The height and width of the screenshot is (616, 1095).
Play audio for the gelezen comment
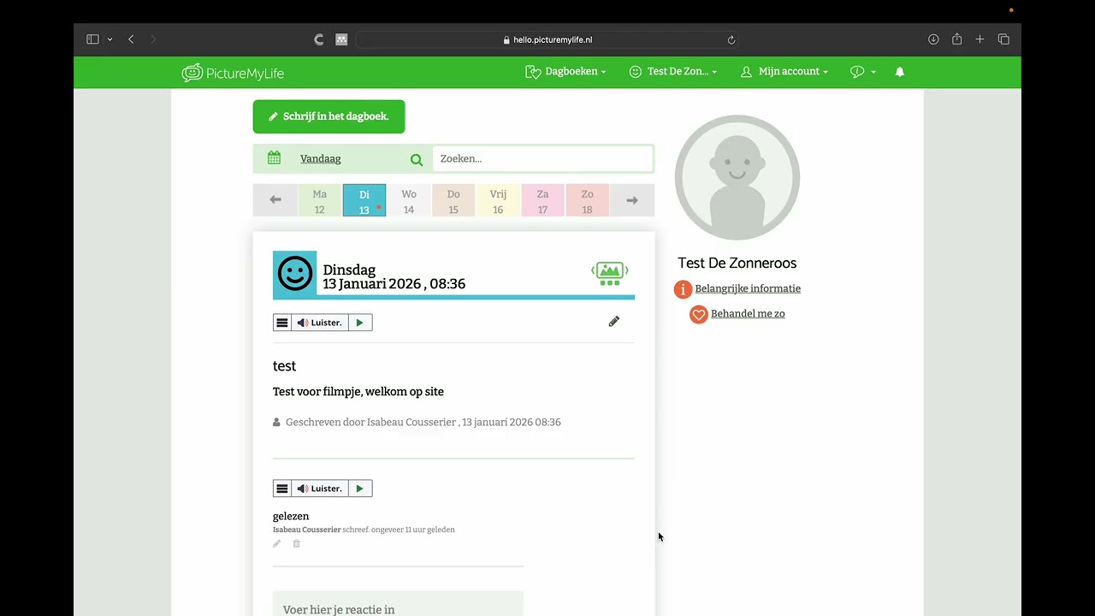[360, 489]
